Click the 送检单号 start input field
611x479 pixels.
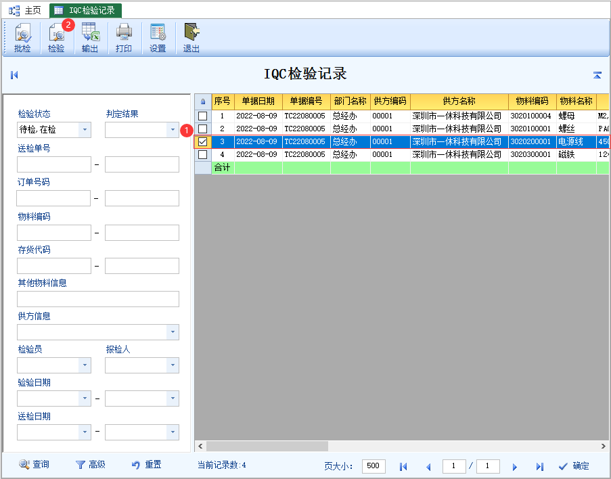click(54, 164)
